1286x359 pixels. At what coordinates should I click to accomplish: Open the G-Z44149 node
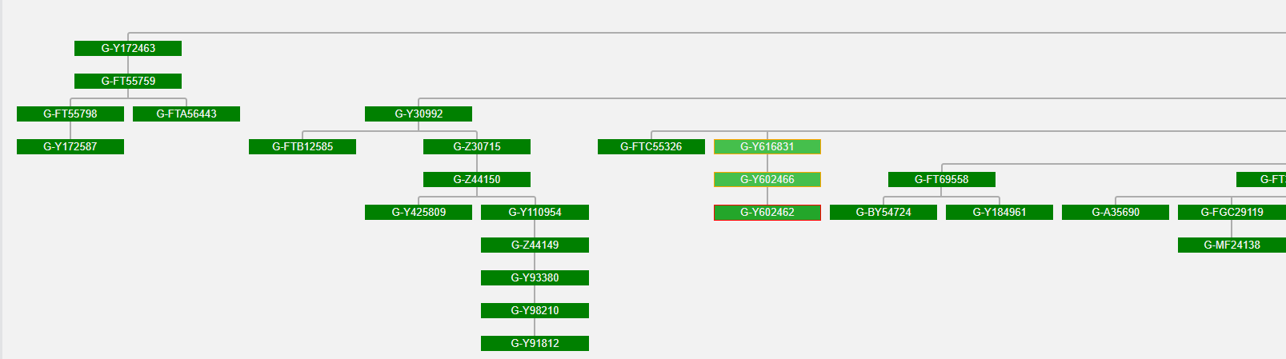(535, 245)
